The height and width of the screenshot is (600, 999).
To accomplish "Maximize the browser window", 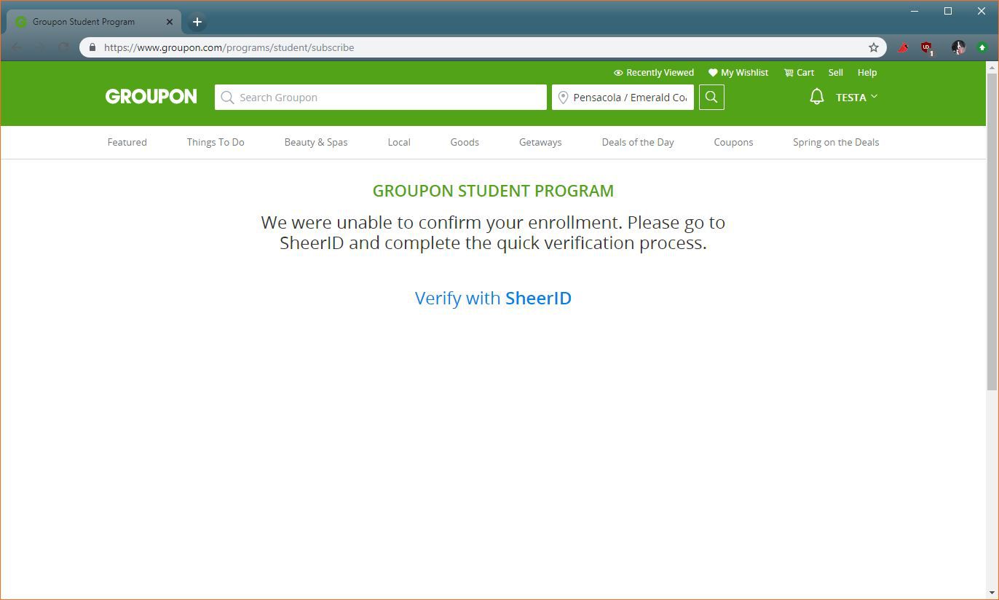I will 948,11.
